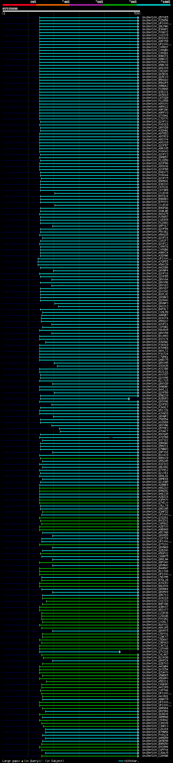Select the UniRef100_Q7TUI0 label
The image size is (173, 763).
pos(155,544)
